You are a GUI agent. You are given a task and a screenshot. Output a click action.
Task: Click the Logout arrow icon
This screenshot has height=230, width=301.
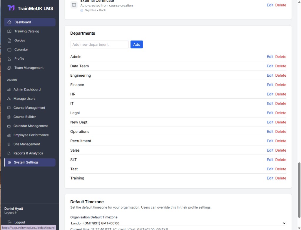9,222
